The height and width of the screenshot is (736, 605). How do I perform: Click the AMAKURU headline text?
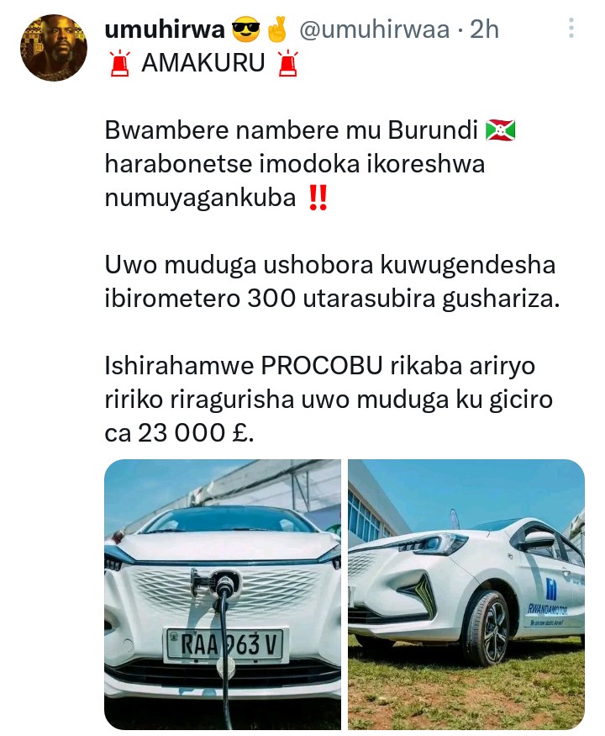(x=203, y=63)
